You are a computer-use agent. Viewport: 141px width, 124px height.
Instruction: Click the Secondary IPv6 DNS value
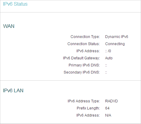106,73
